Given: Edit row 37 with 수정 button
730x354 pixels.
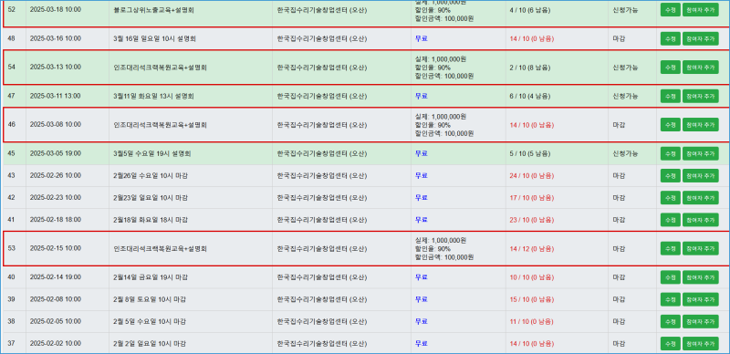Looking at the screenshot, I should (x=671, y=343).
